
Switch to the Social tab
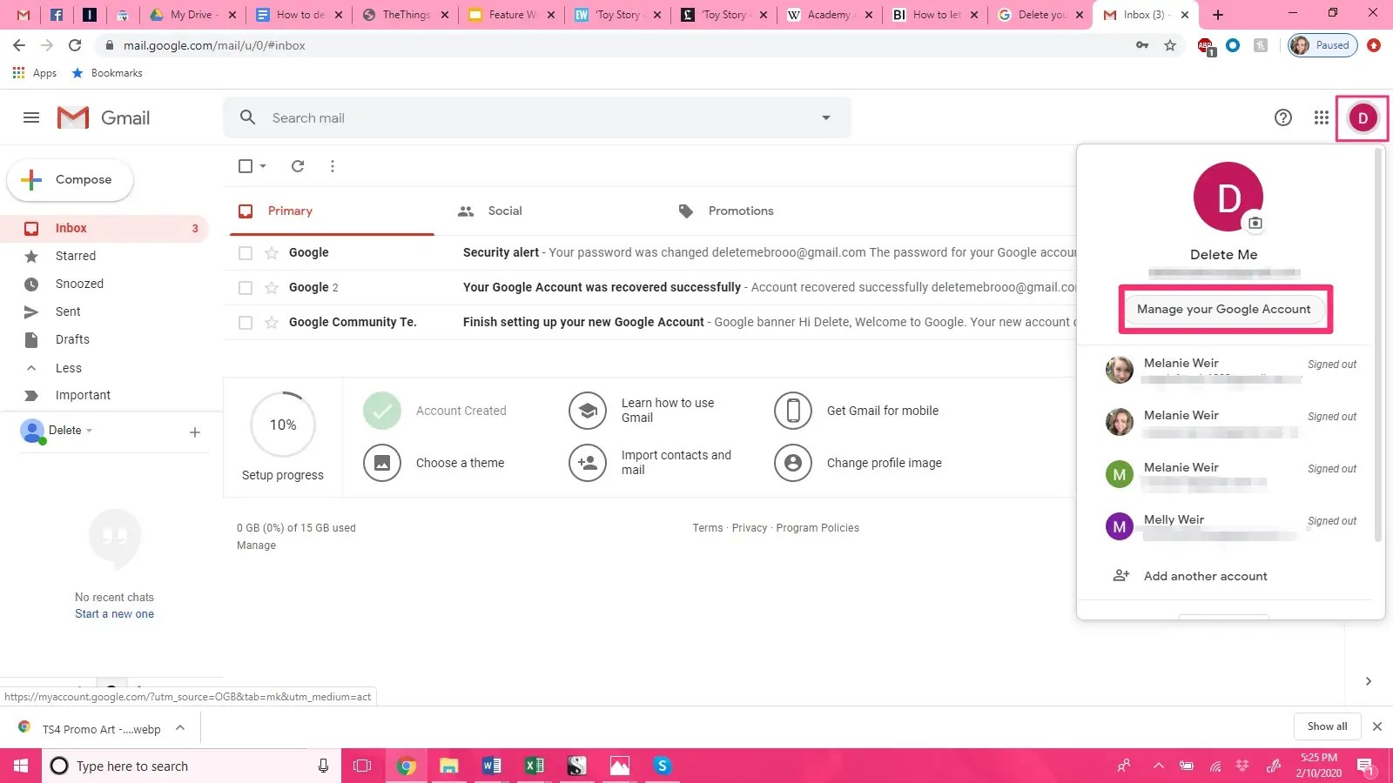[490, 211]
